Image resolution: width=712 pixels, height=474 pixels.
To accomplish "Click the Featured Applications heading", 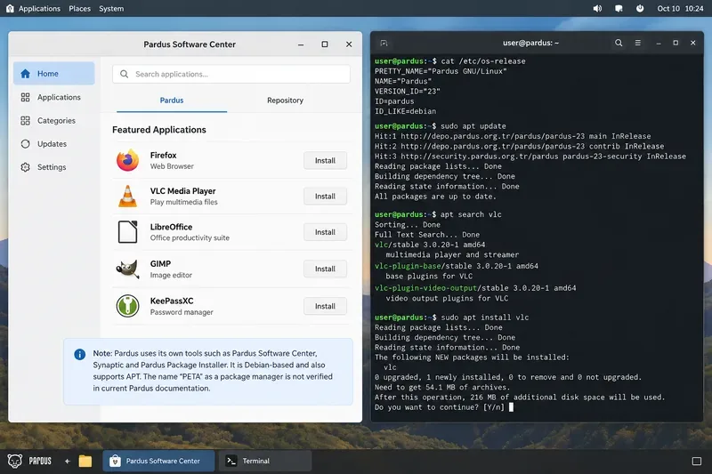I will (159, 130).
